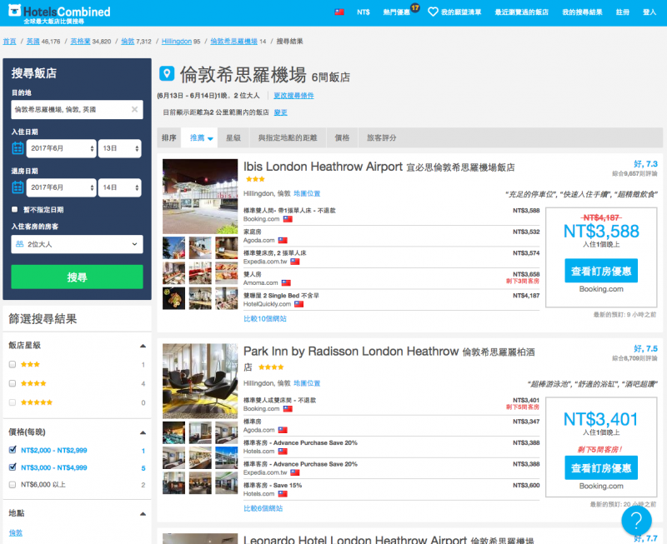Open the 比較10個網站 link
This screenshot has width=667, height=544.
(265, 319)
